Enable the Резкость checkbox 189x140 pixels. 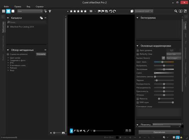pyautogui.click(x=138, y=99)
